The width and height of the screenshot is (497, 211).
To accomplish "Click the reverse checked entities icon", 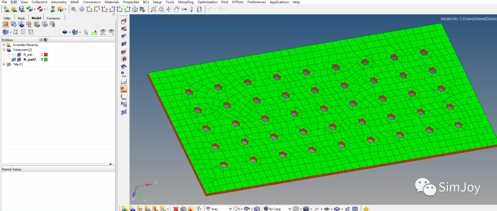I will [31, 32].
